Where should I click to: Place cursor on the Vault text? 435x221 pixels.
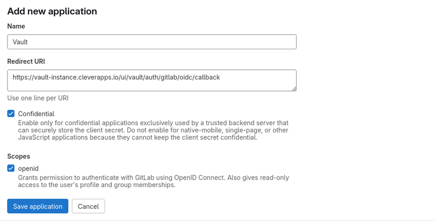pos(20,42)
